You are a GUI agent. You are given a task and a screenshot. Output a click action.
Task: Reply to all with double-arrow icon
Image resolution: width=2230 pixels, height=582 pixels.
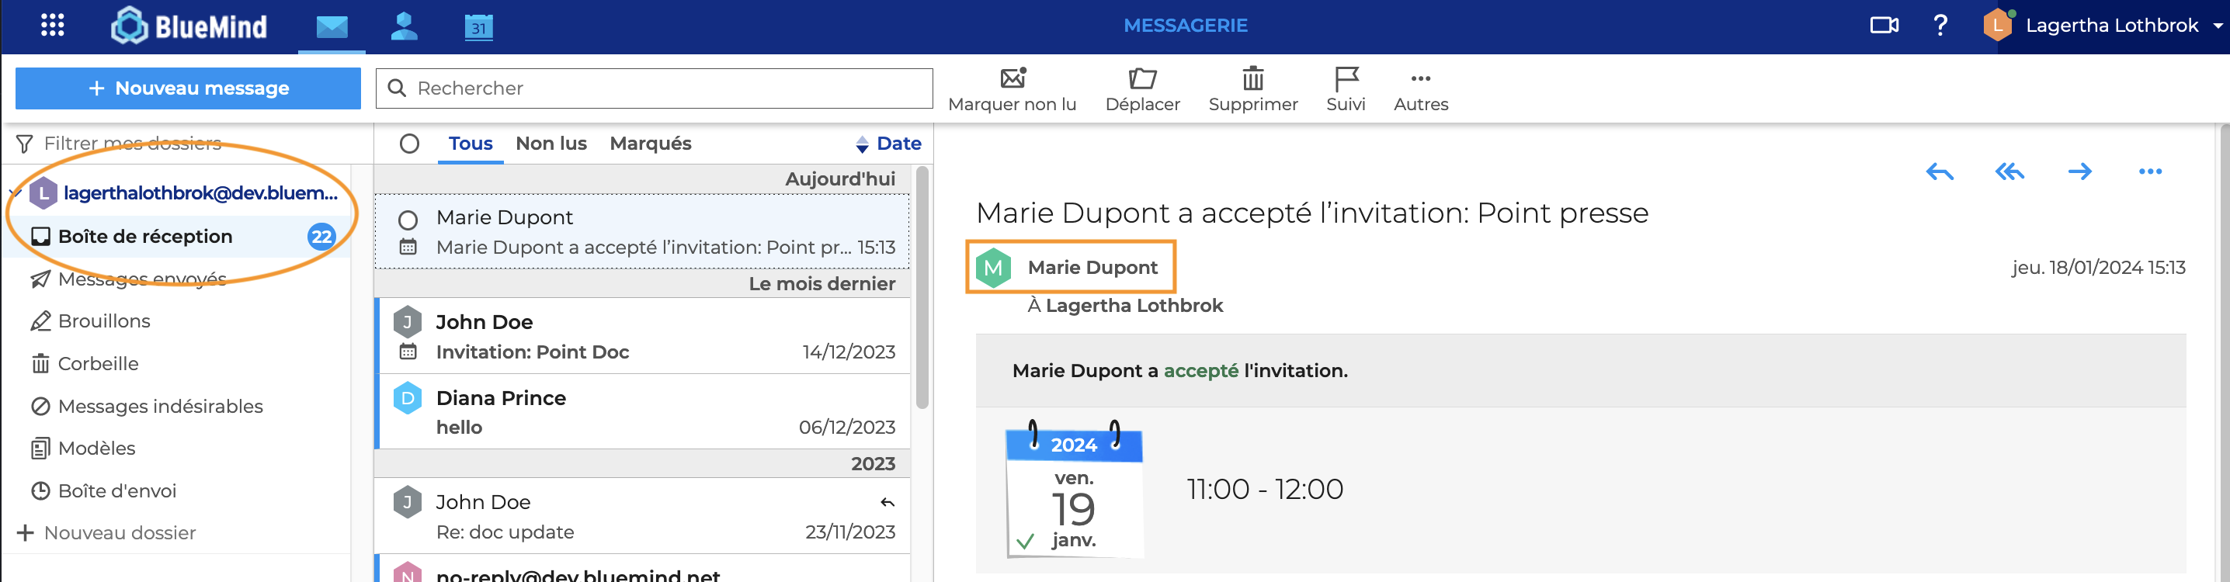[x=2009, y=172]
